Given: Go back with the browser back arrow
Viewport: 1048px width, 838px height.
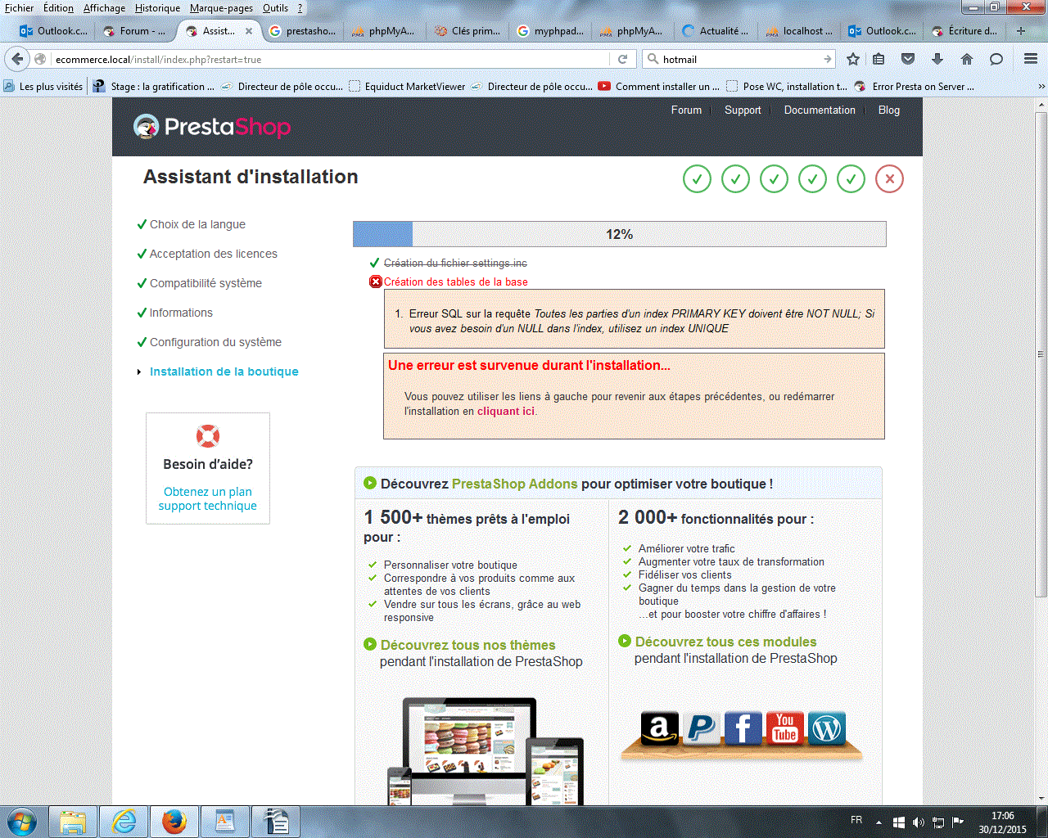Looking at the screenshot, I should point(17,59).
